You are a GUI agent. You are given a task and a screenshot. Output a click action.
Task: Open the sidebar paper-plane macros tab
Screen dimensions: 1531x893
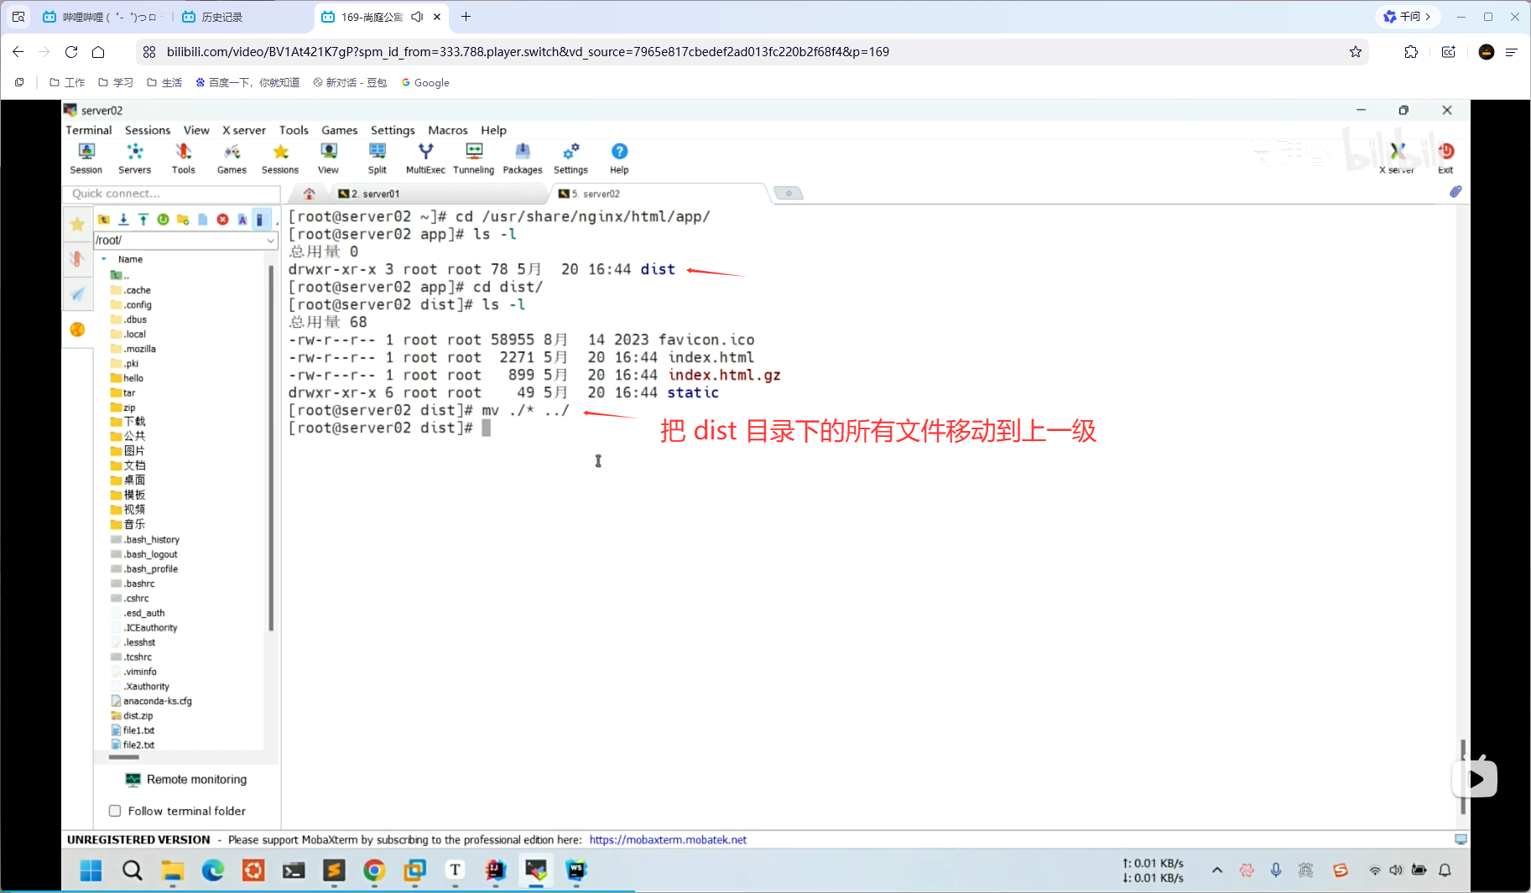click(77, 293)
